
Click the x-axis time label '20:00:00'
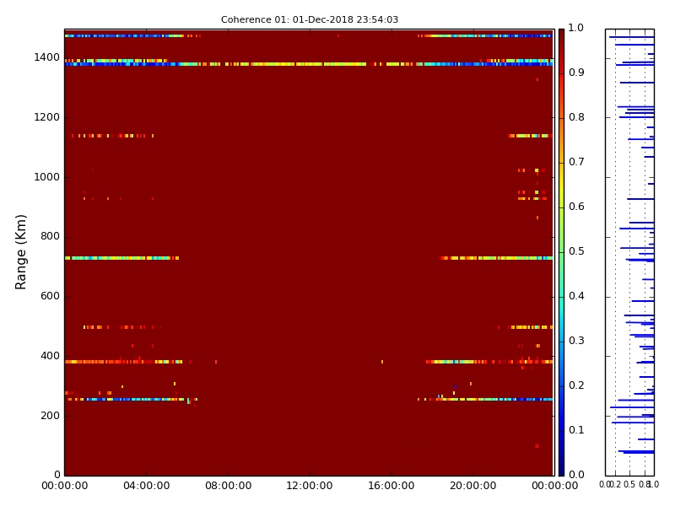(473, 486)
